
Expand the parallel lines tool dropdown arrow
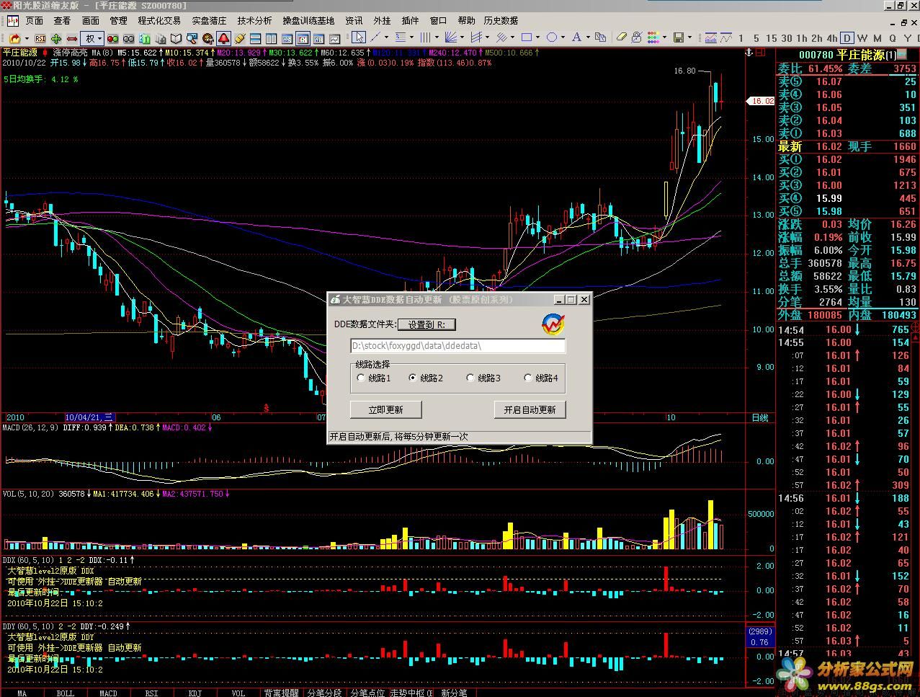436,37
